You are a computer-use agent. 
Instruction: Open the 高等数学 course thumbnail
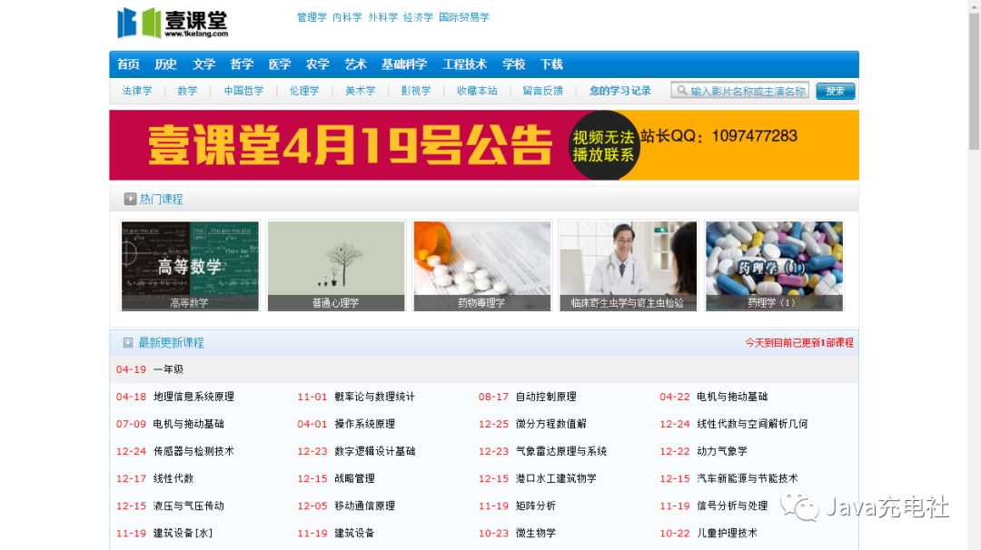[189, 265]
